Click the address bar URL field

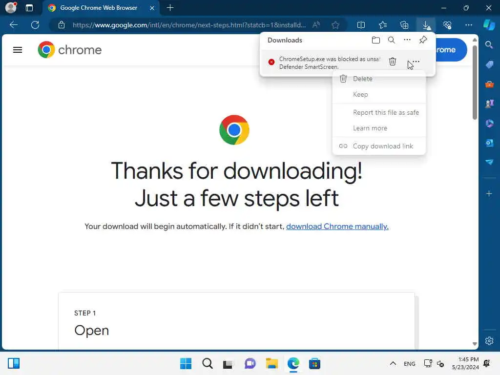click(189, 25)
